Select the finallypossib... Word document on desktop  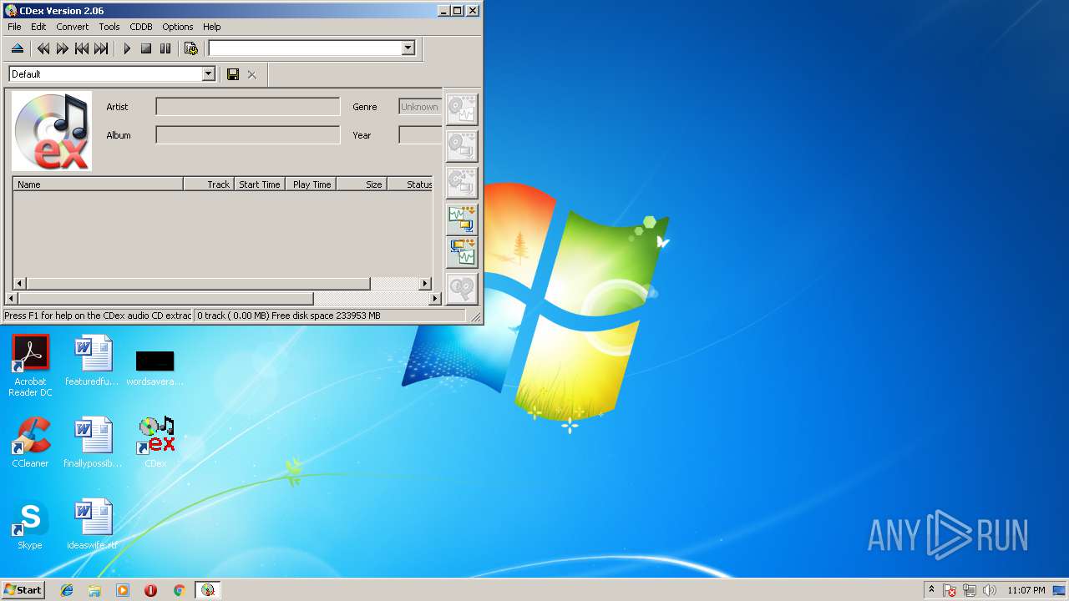click(93, 442)
